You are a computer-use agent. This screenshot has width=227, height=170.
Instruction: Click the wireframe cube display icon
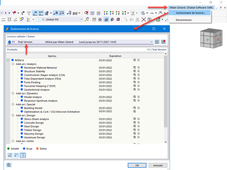click(x=92, y=13)
